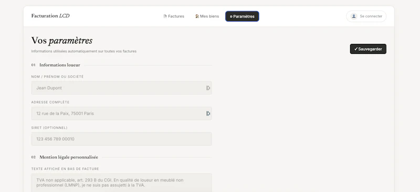Click the user avatar icon

click(354, 16)
